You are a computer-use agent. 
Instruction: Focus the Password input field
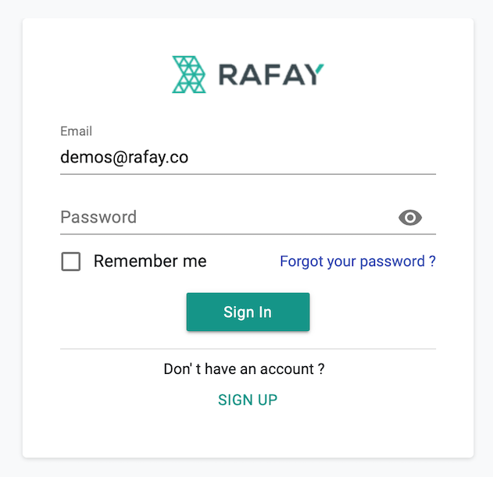click(x=227, y=218)
